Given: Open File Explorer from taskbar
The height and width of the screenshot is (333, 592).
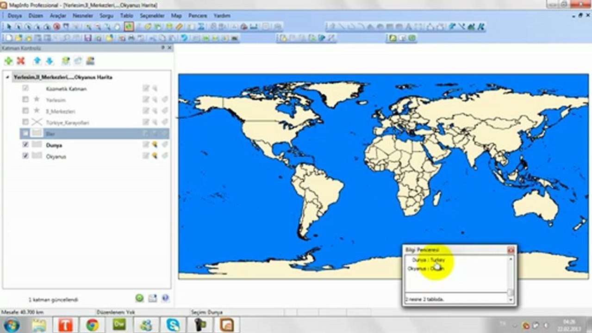Looking at the screenshot, I should (38, 325).
